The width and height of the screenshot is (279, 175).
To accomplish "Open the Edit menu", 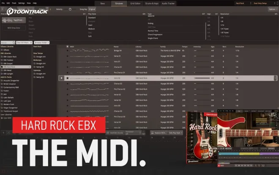I will (x=8, y=3).
